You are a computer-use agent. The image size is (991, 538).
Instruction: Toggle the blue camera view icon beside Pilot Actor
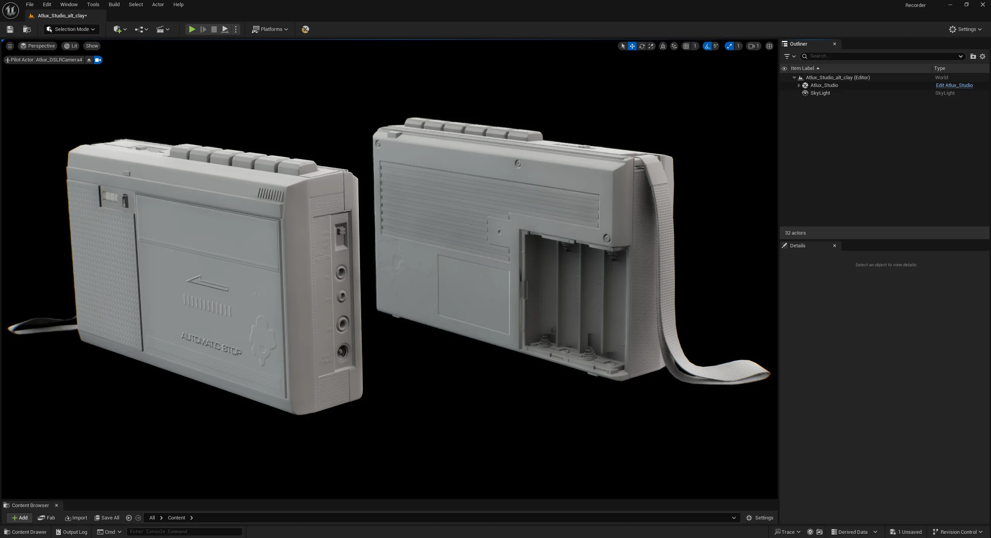(x=98, y=60)
